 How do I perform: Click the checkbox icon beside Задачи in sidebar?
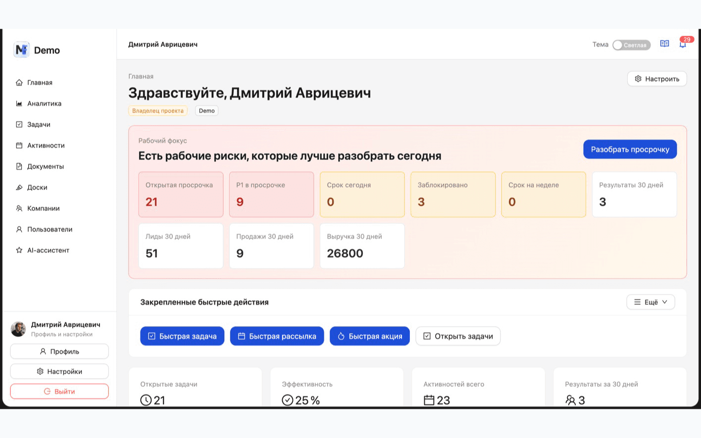(x=19, y=124)
